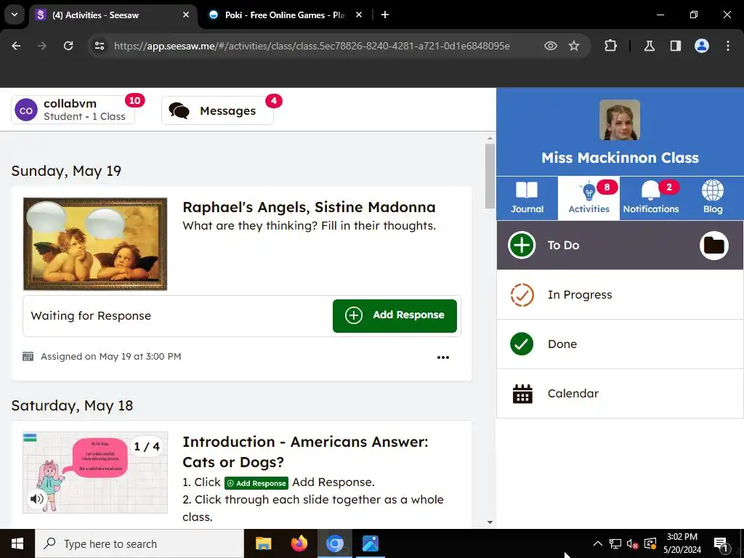The width and height of the screenshot is (744, 558).
Task: Select the Activities tab
Action: coord(589,198)
